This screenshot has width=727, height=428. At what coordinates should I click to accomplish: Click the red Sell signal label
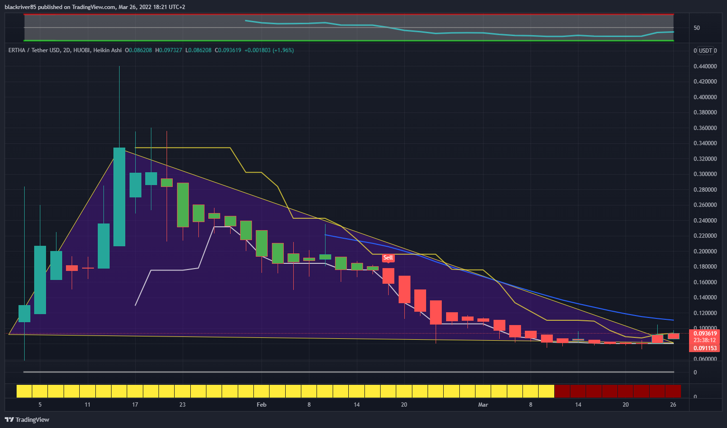click(388, 258)
